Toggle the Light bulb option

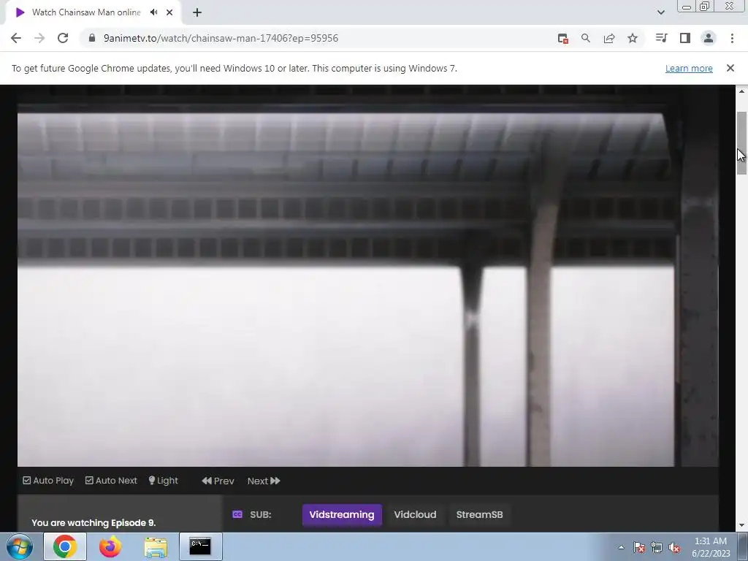point(163,481)
